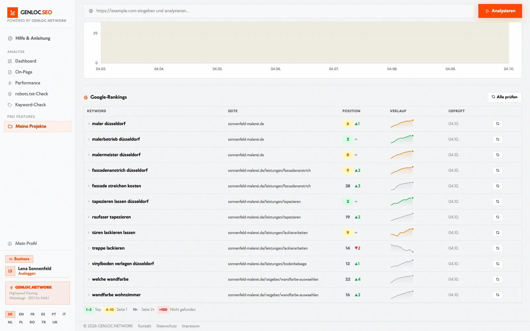
Task: Click the Analysieren button
Action: tap(500, 11)
